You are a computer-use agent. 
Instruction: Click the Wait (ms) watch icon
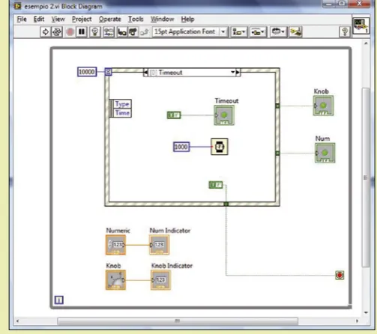click(x=220, y=147)
